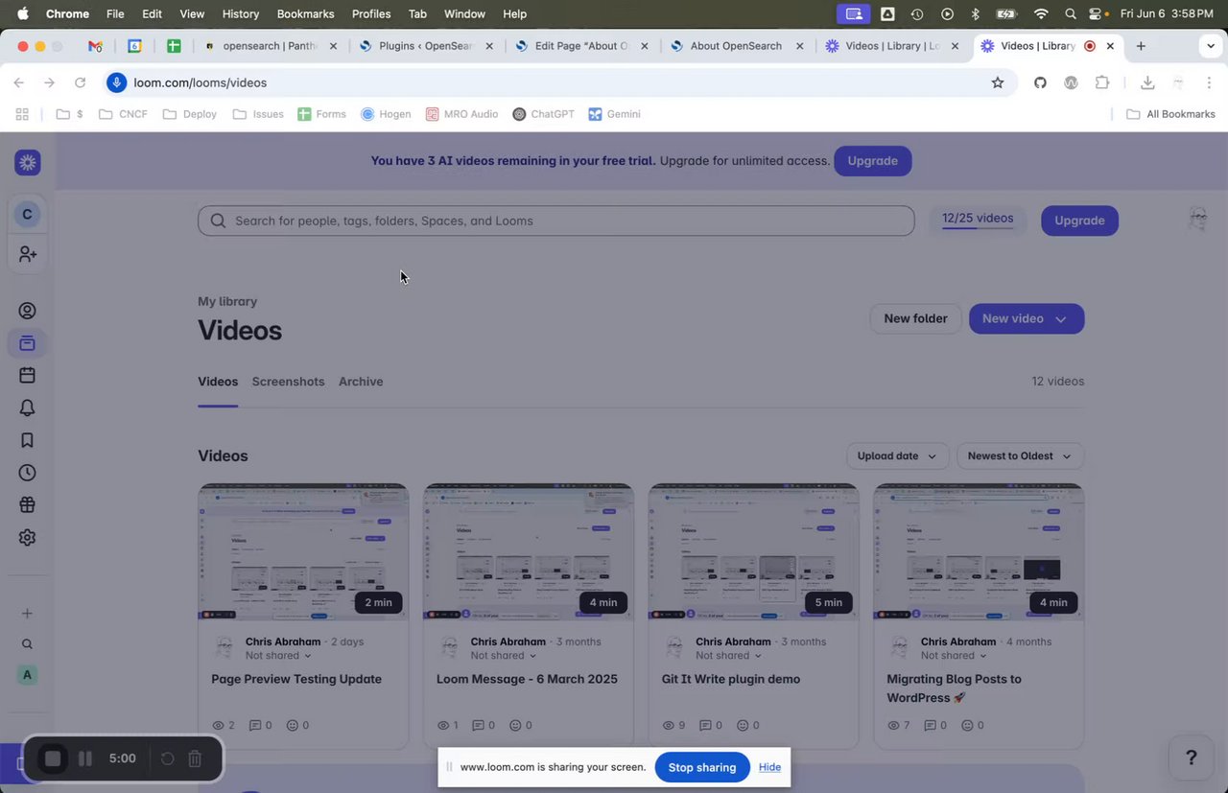The image size is (1228, 793).
Task: Reload the page
Action: [80, 82]
